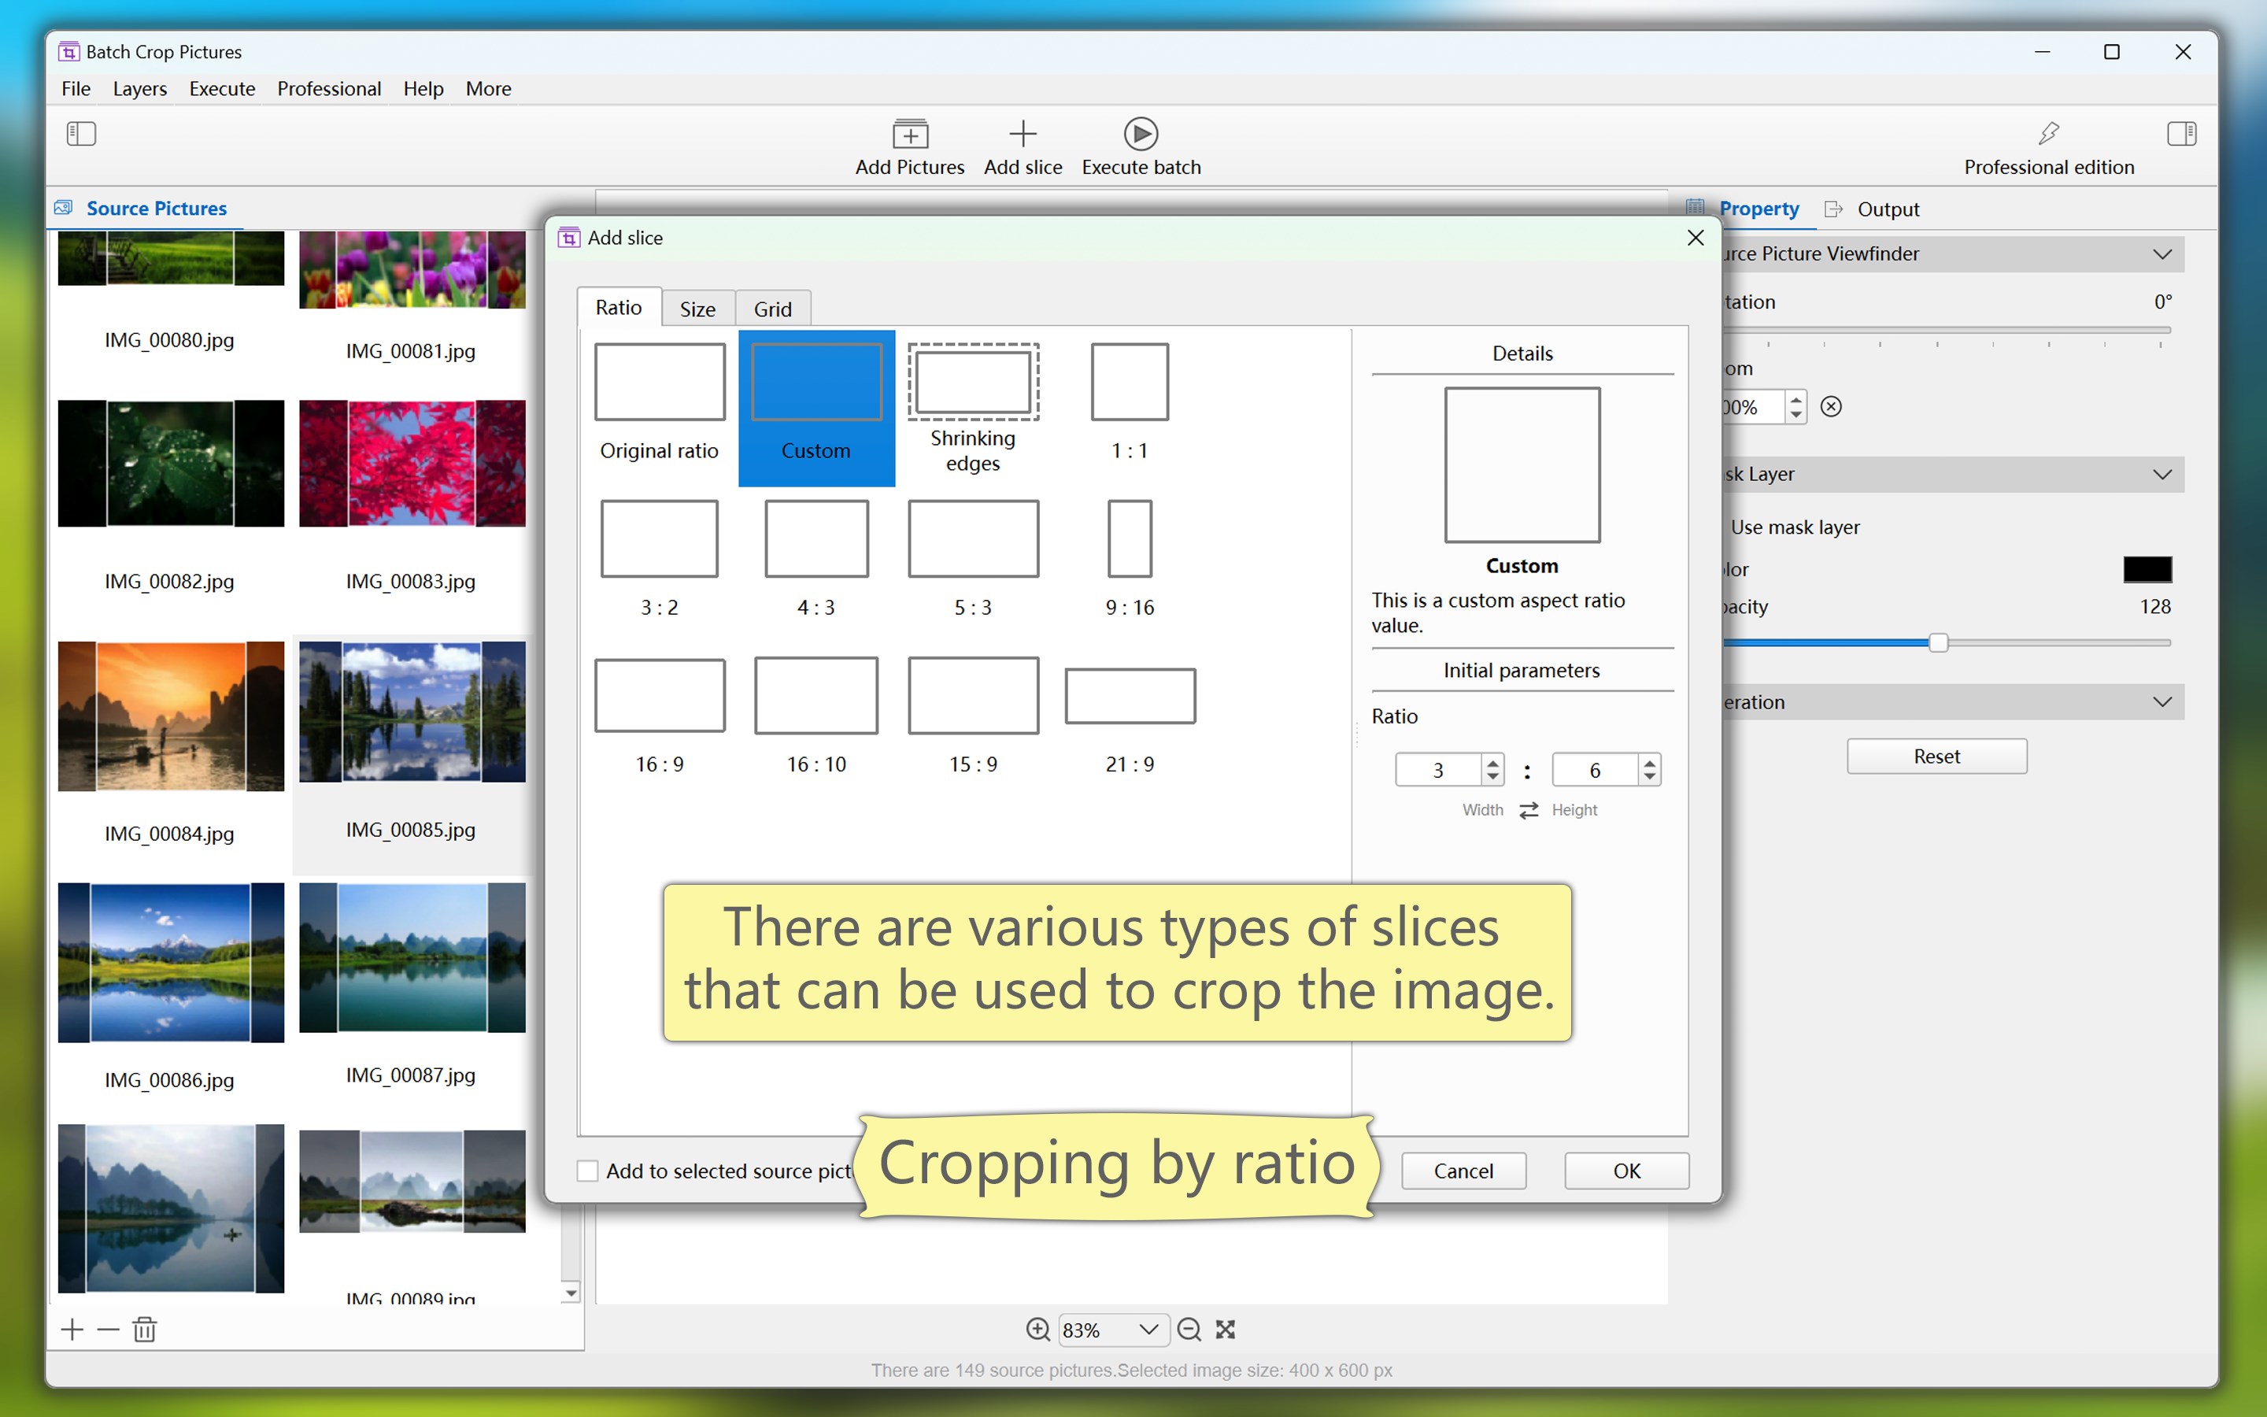Toggle the left sidebar panel icon
The image size is (2267, 1417).
tap(82, 133)
